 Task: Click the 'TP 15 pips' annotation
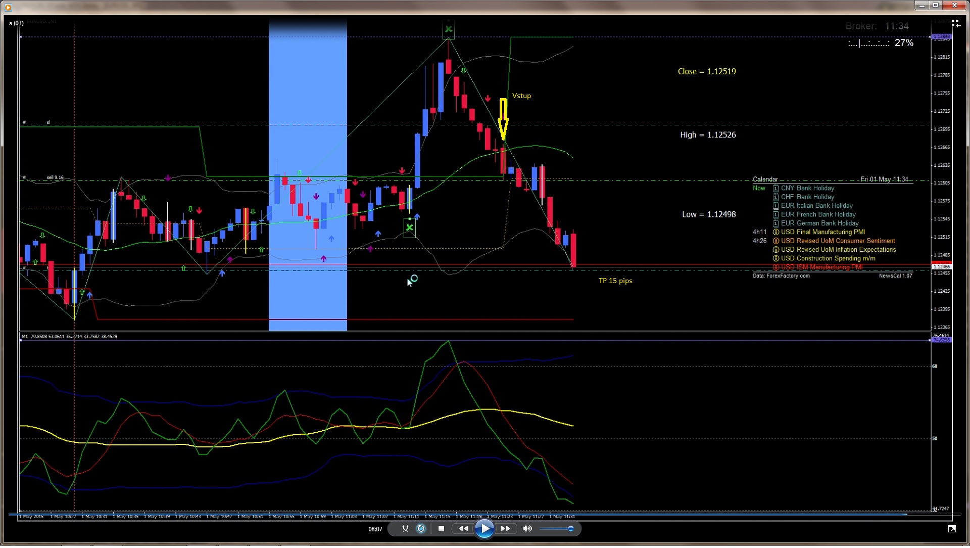615,281
